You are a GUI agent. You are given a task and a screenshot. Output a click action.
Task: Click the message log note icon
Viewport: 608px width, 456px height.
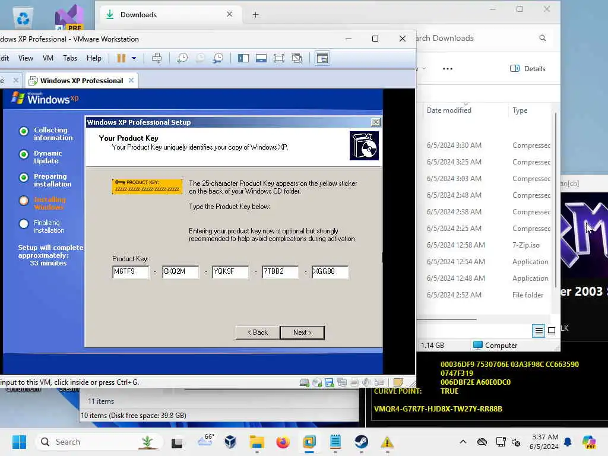(x=398, y=382)
